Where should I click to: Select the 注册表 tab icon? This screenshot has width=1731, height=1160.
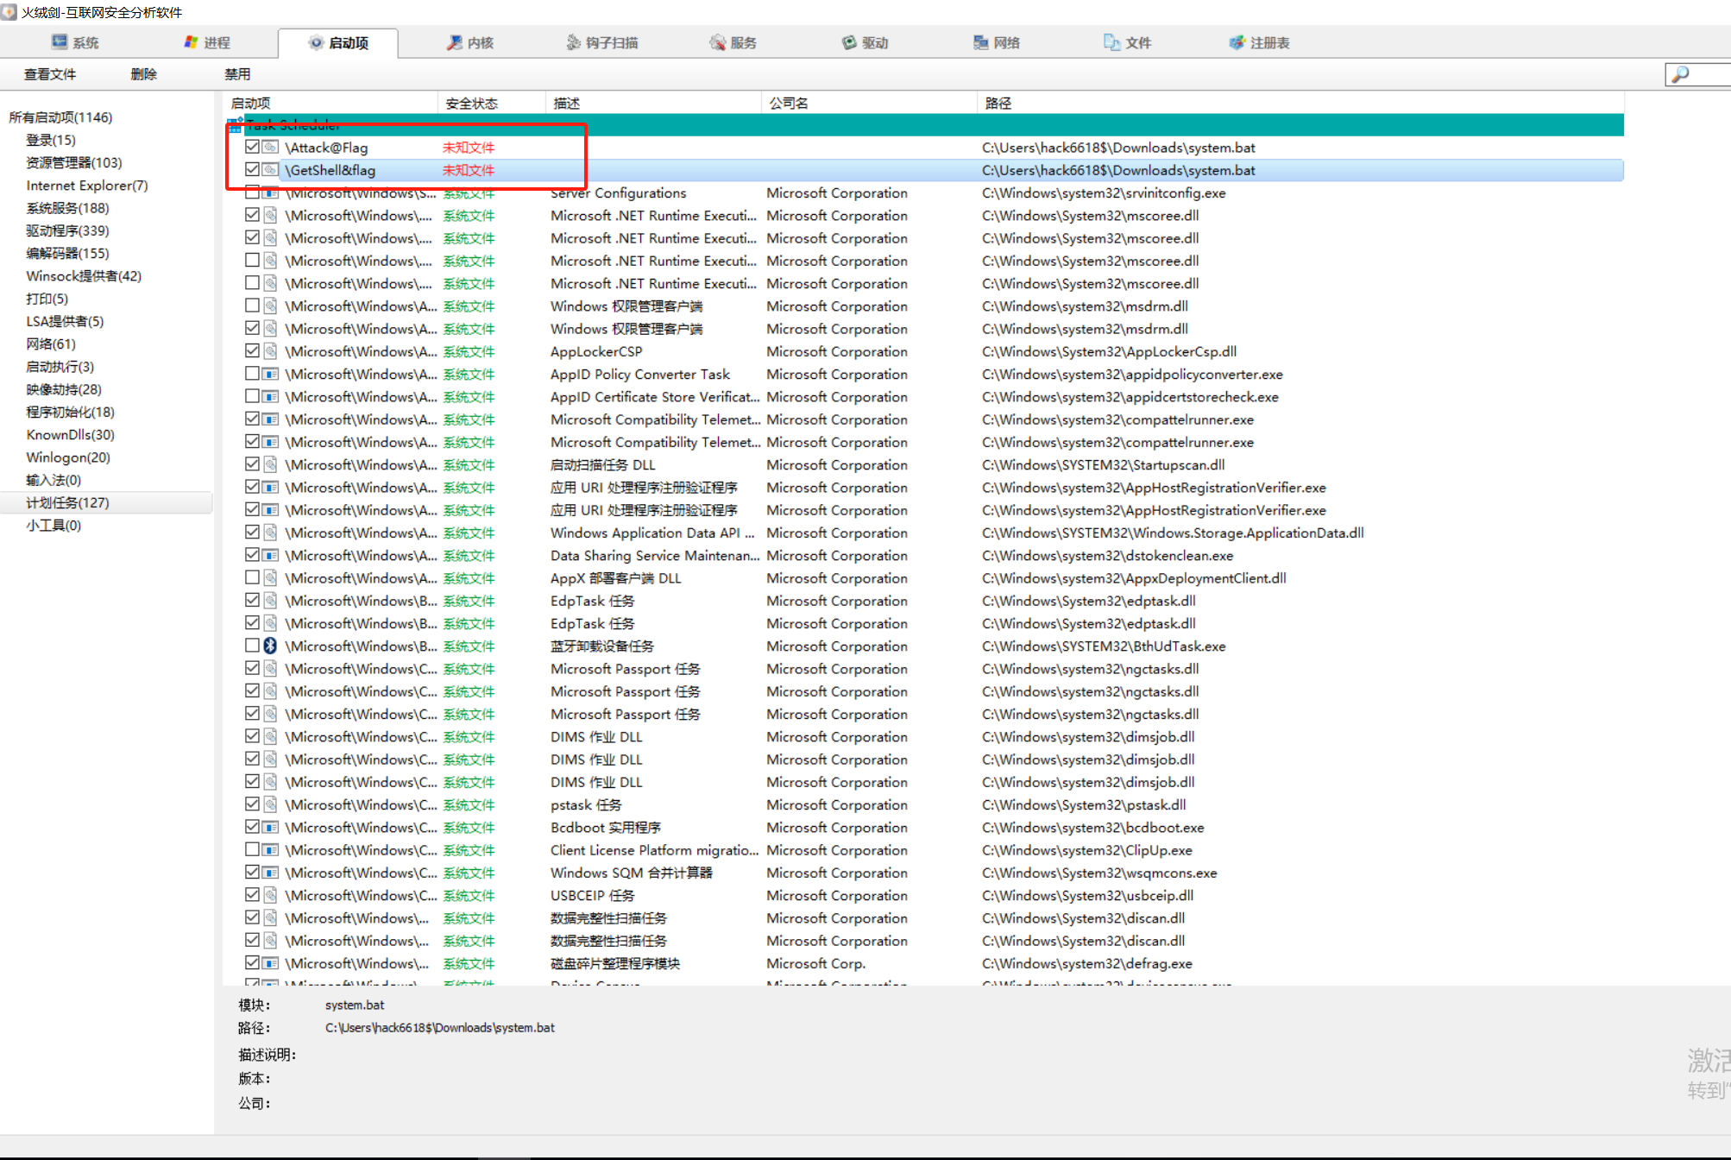1237,42
